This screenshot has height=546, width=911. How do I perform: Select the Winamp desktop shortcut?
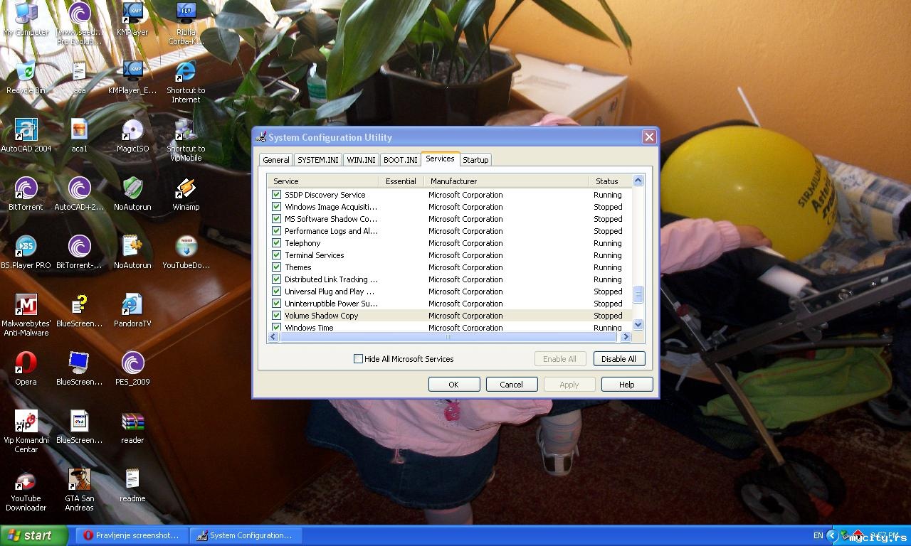[x=186, y=193]
